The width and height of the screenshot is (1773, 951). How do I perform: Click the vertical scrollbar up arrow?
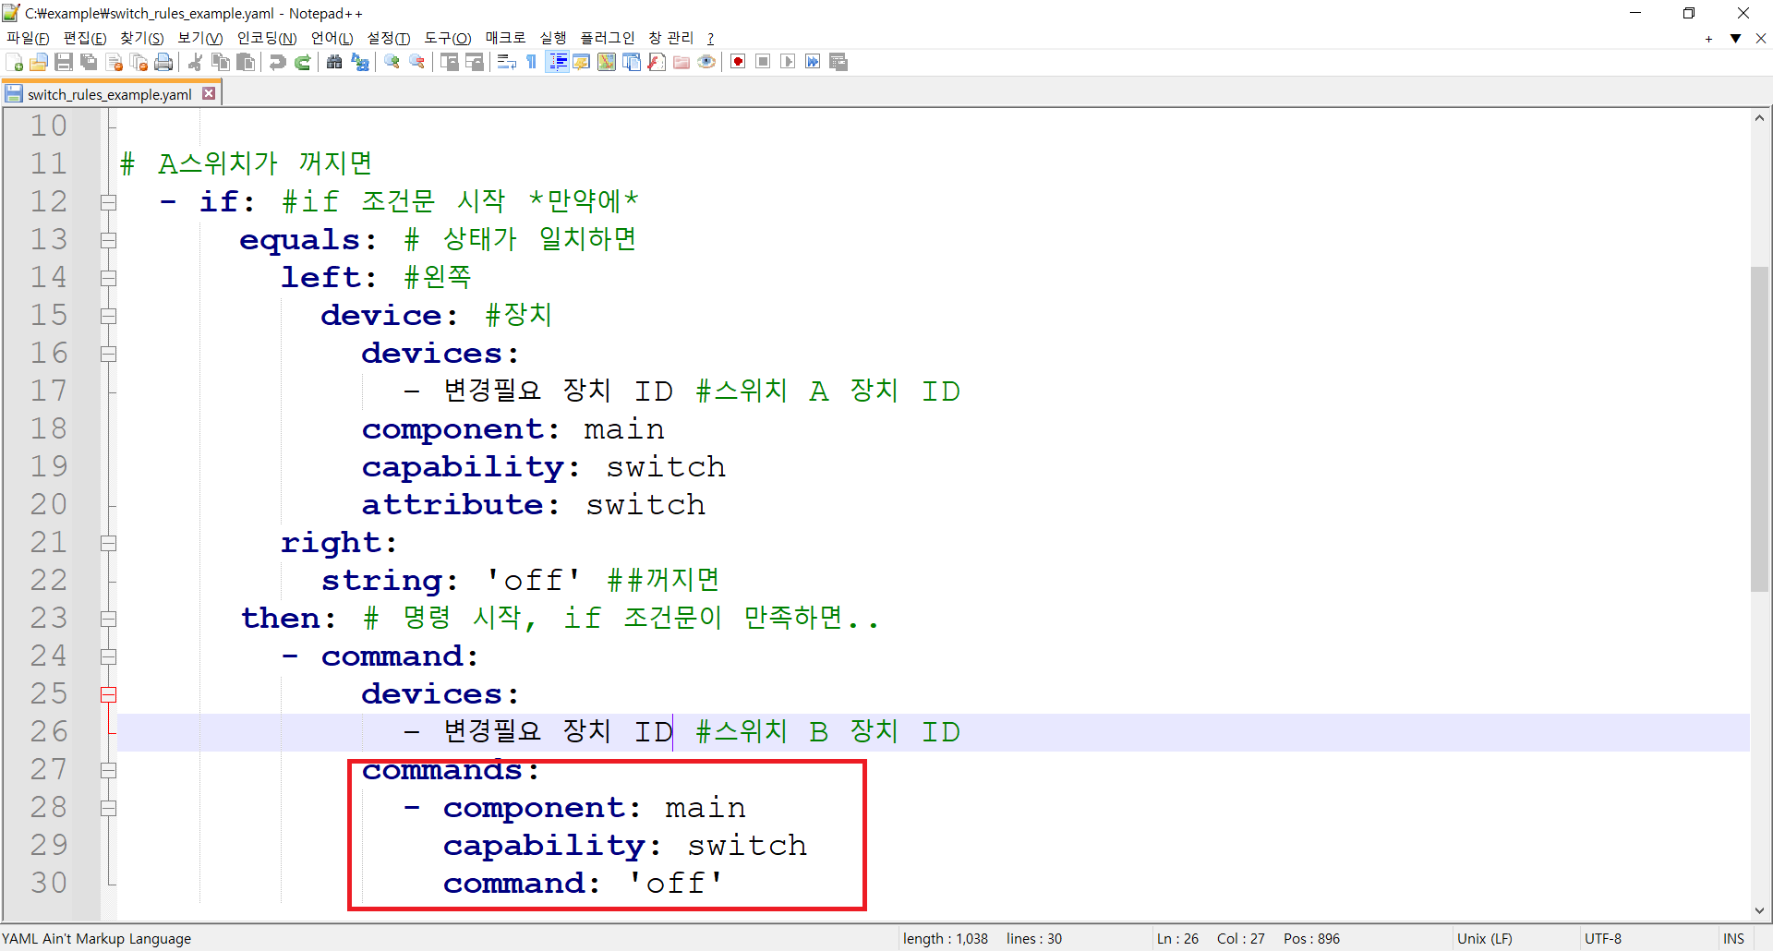pyautogui.click(x=1759, y=118)
